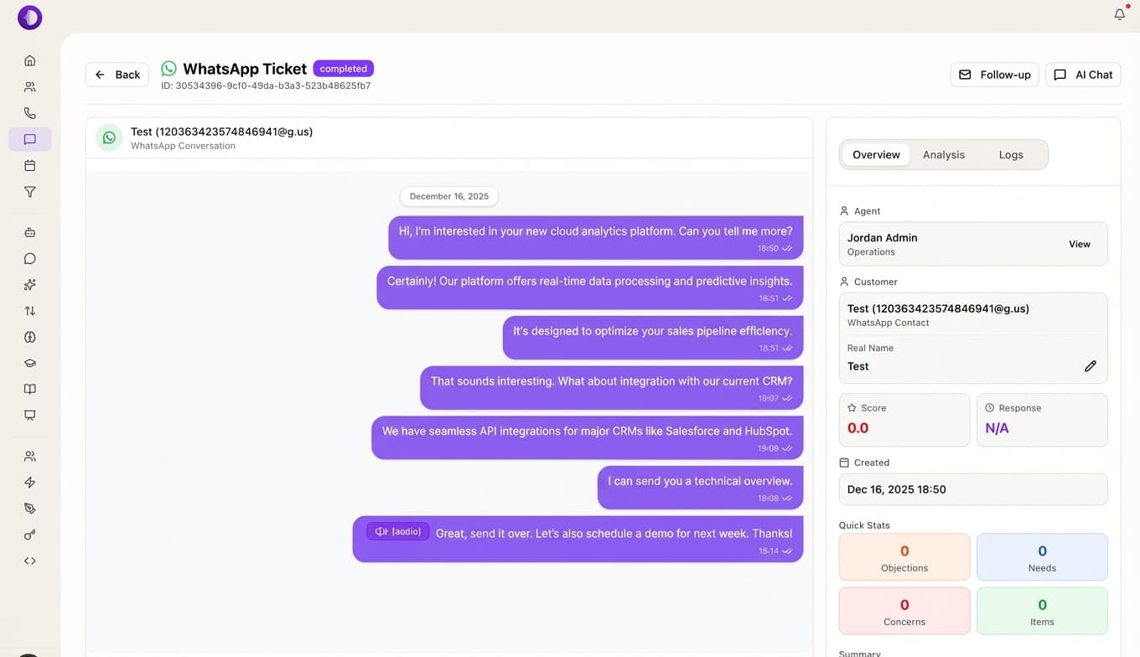
Task: Open the Logs tab
Action: (x=1010, y=154)
